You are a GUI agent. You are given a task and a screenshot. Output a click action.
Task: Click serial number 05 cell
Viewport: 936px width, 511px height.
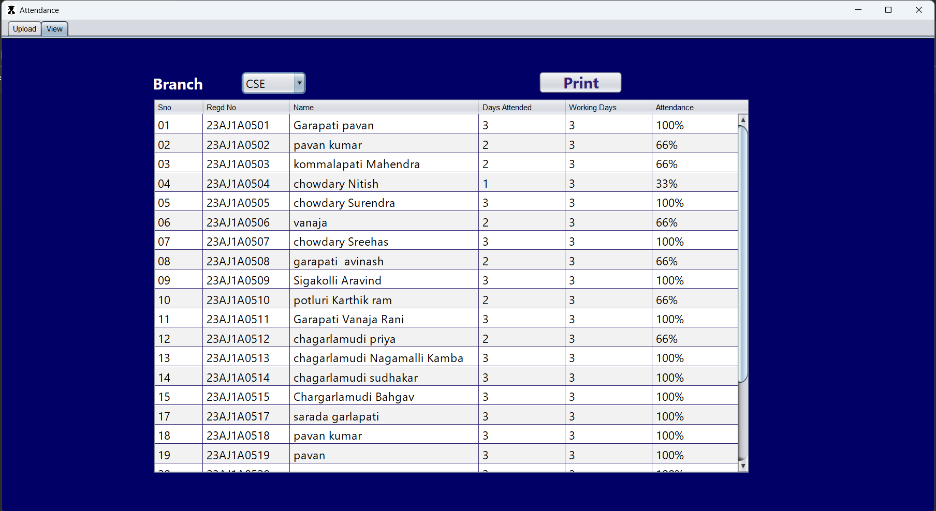(179, 203)
